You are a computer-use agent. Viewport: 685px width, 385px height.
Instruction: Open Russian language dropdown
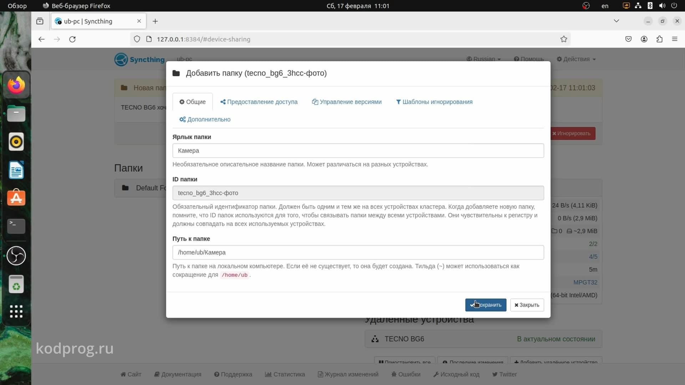[483, 59]
